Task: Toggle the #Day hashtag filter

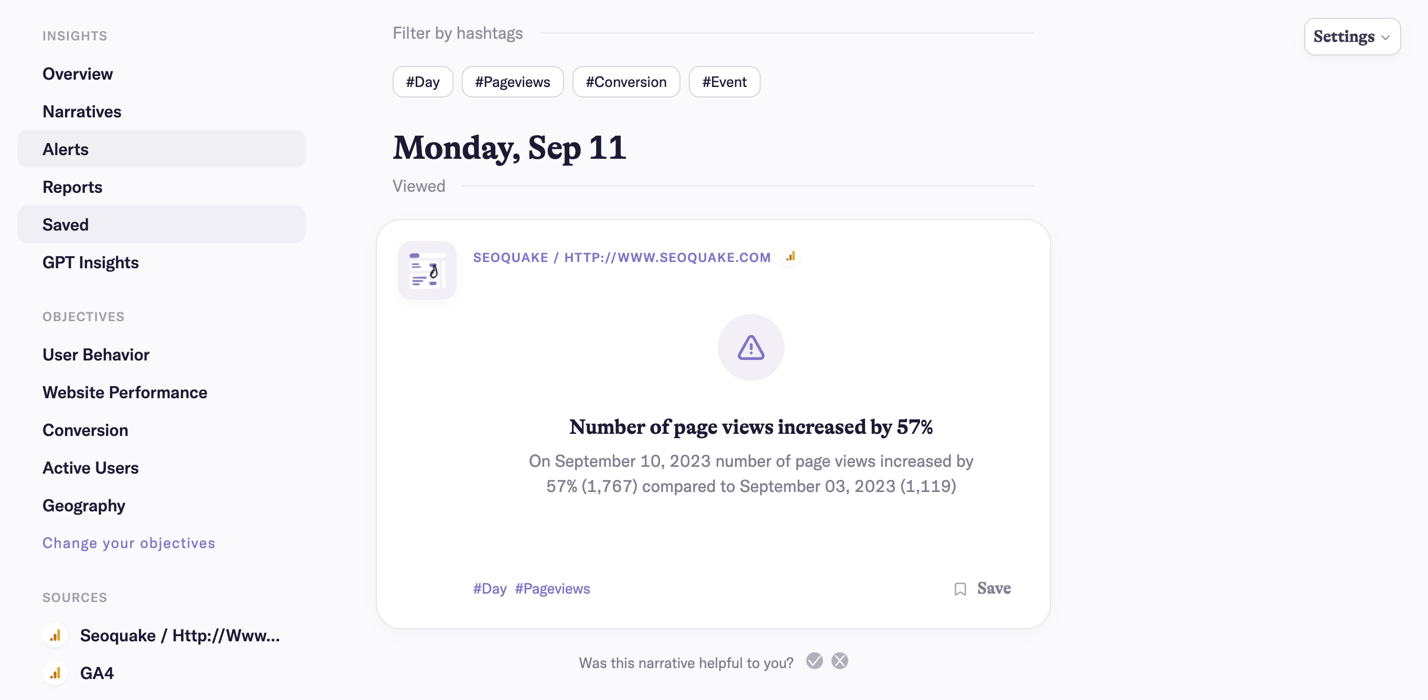Action: (x=423, y=81)
